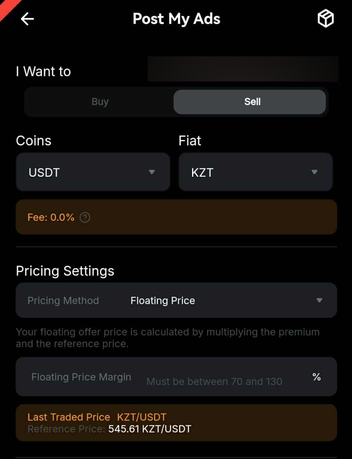352x459 pixels.
Task: Click the USDT dropdown arrow
Action: [x=151, y=172]
